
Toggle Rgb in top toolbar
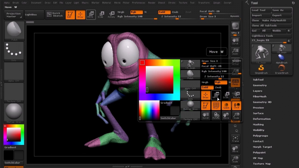pos(136,12)
